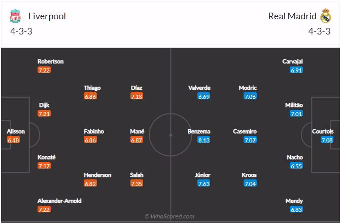Screen dimensions: 341x223
Task: Select Benzema's 8.13 rating badge
Action: coord(203,140)
